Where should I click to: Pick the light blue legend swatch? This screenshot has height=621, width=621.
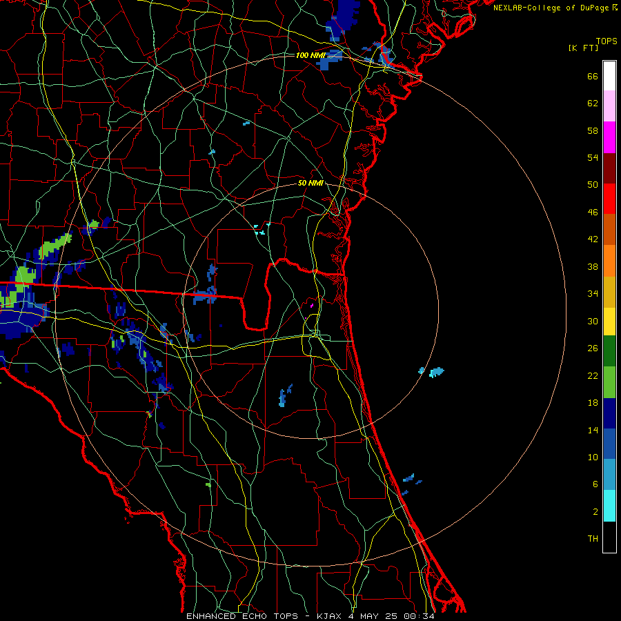[x=609, y=475]
